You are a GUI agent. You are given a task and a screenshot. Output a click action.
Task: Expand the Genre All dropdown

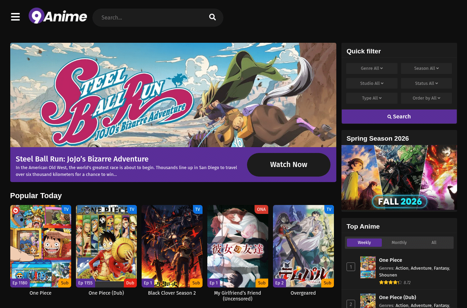372,68
